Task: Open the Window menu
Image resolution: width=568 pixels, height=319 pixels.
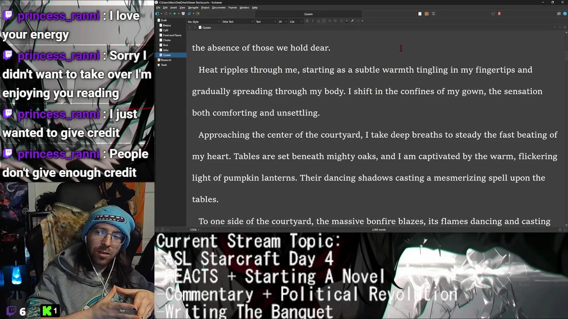Action: 244,8
